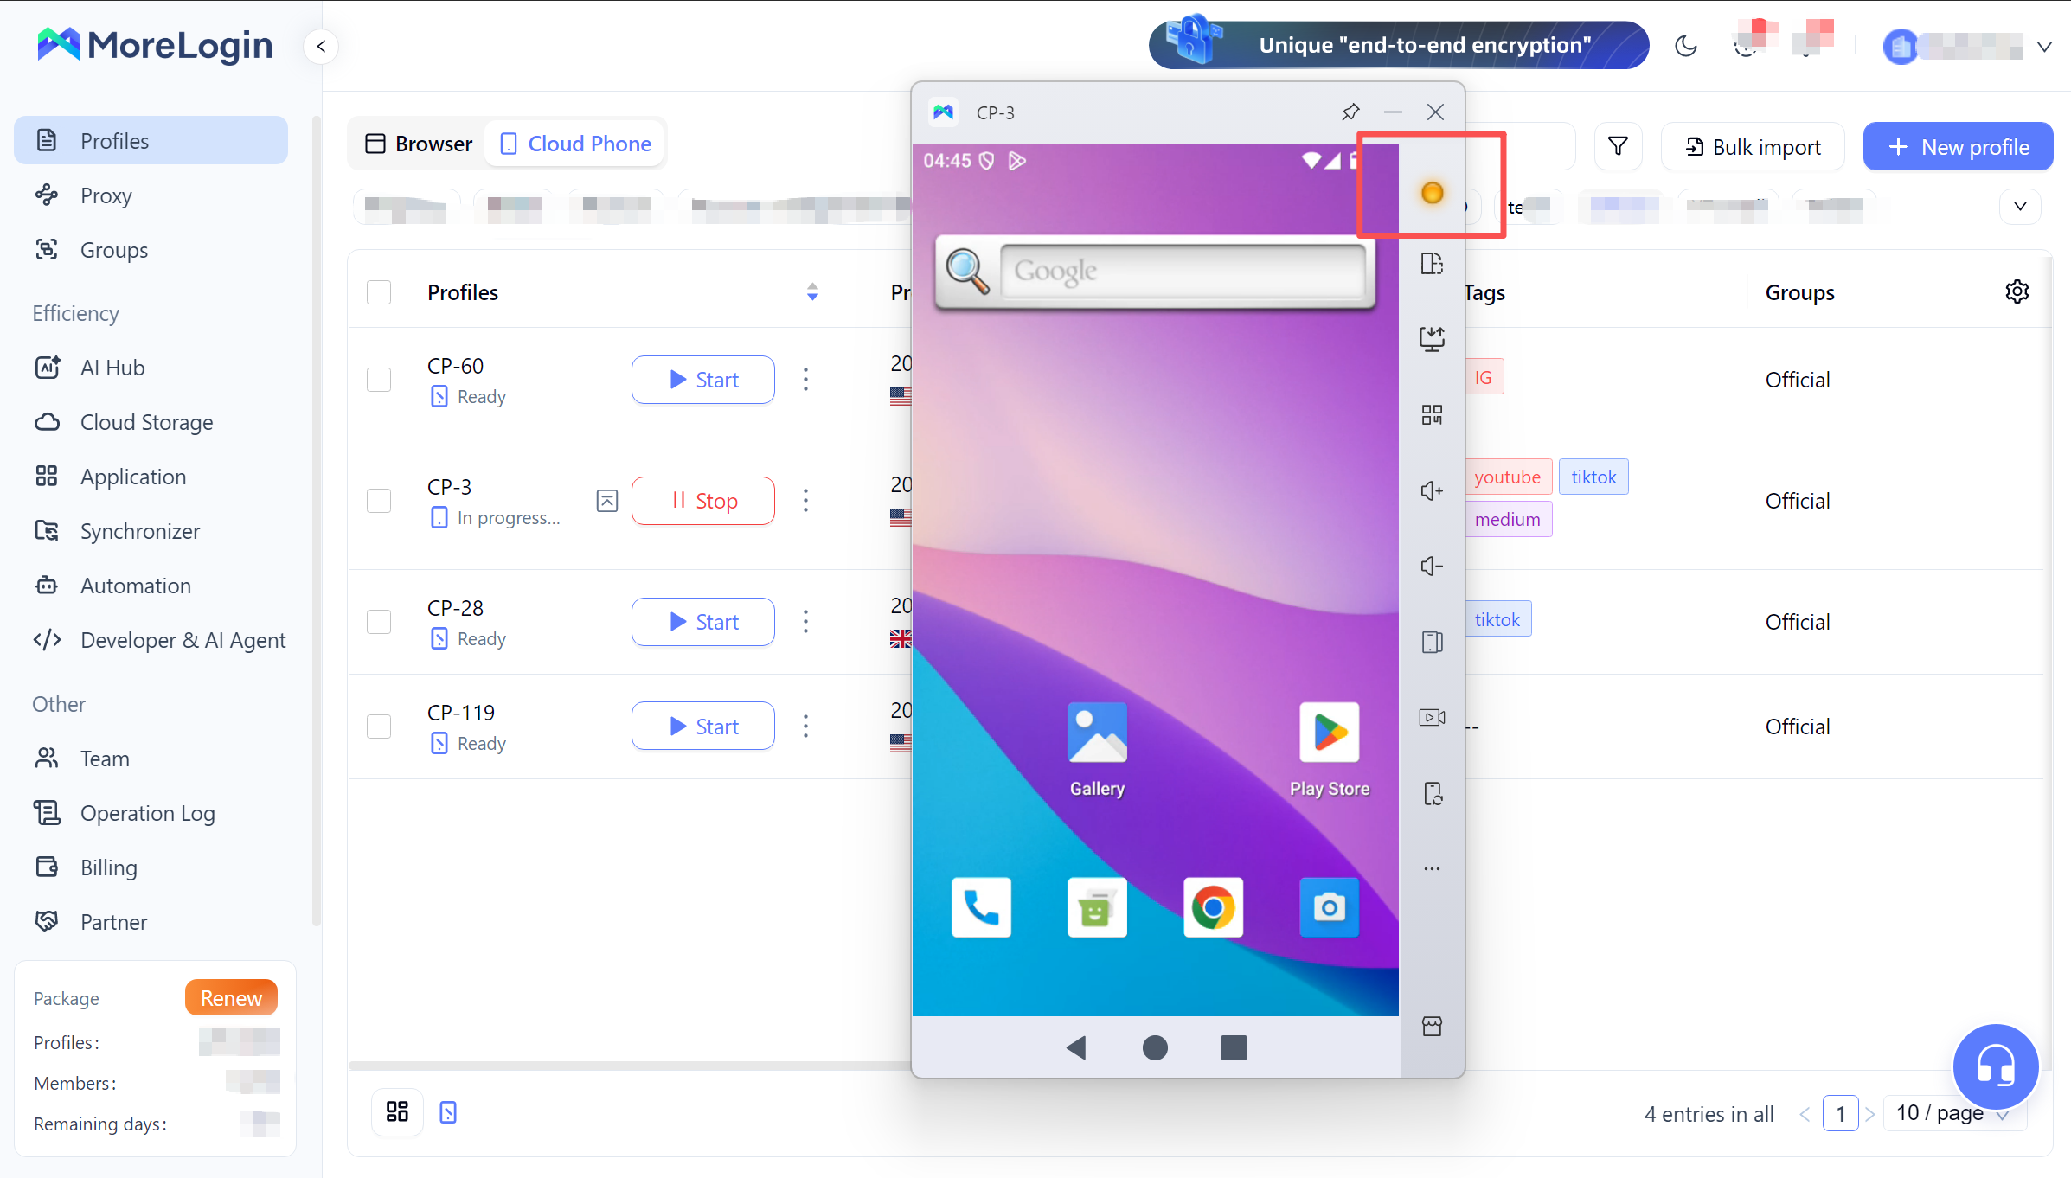Viewport: 2071px width, 1178px height.
Task: Click the New profile button
Action: coord(1958,146)
